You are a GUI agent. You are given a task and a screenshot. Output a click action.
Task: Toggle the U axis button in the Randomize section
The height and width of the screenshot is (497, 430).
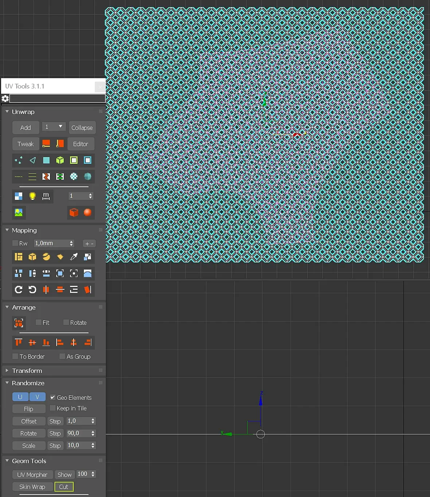click(x=20, y=397)
